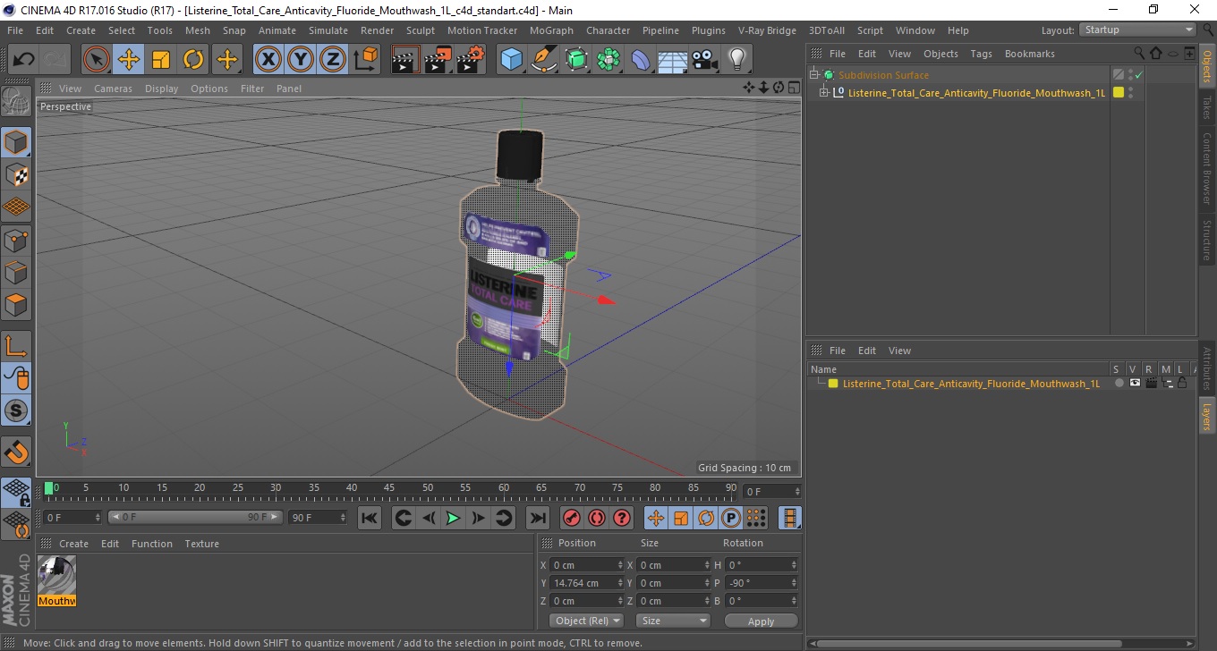Go to the start of animation
The height and width of the screenshot is (651, 1217).
coord(369,518)
